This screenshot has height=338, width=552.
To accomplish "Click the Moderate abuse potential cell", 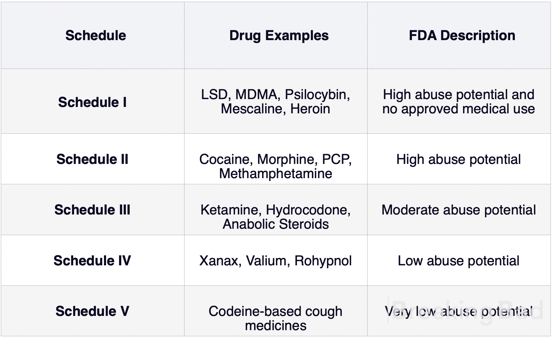I will pyautogui.click(x=458, y=210).
